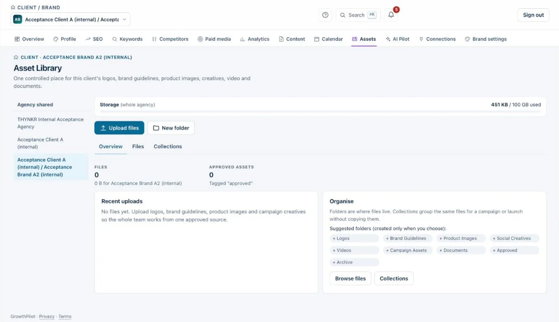Add the suggested Product Images folder
The height and width of the screenshot is (322, 559).
click(x=461, y=239)
